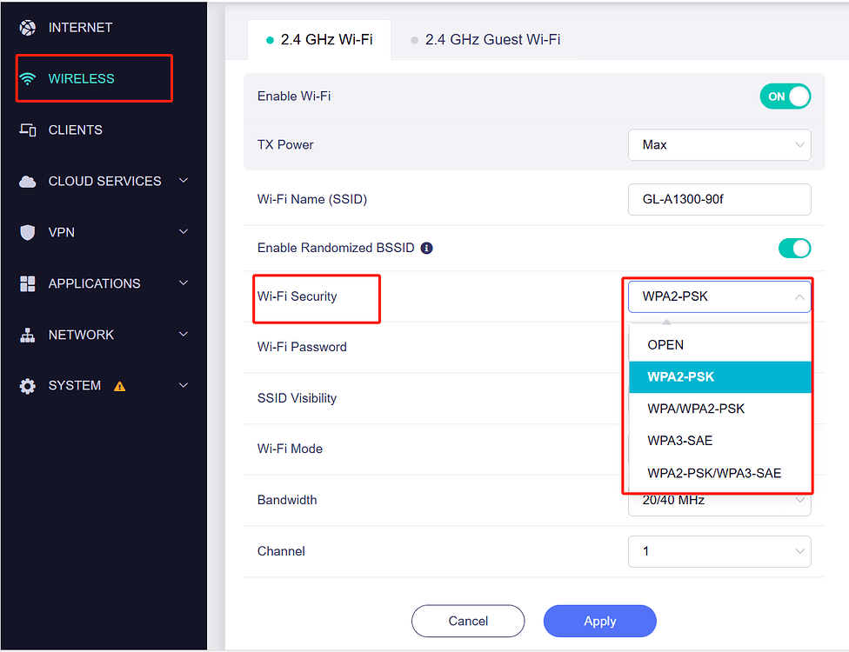Screen dimensions: 849x652
Task: Expand the System menu chevron
Action: 184,385
